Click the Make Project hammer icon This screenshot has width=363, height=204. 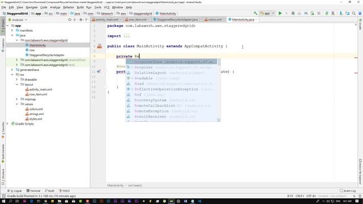(x=255, y=14)
